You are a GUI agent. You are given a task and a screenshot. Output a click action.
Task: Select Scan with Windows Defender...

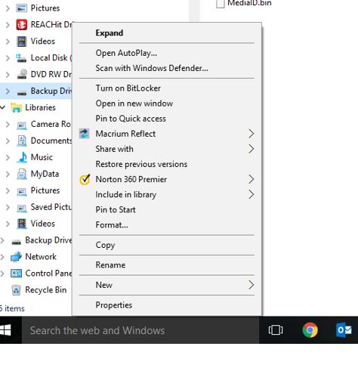pos(167,68)
